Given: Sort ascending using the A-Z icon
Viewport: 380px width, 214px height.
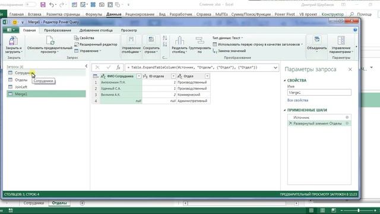Looking at the screenshot, I should (x=165, y=38).
